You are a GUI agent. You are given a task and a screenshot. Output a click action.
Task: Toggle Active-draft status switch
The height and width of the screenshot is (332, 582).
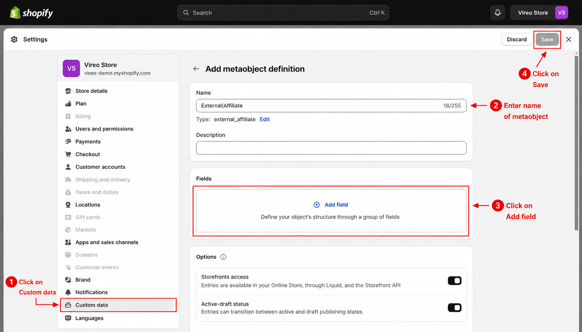click(x=454, y=308)
